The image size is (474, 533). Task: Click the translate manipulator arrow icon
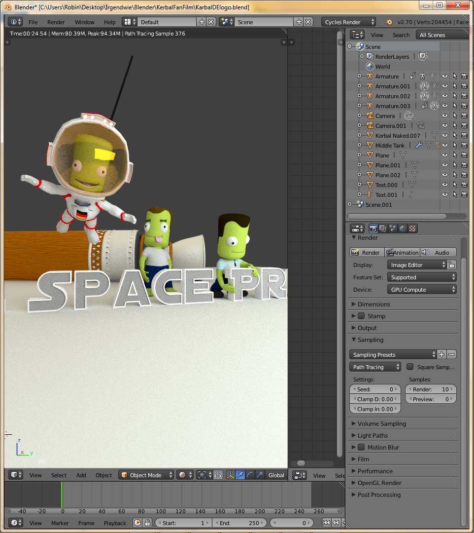[x=240, y=475]
